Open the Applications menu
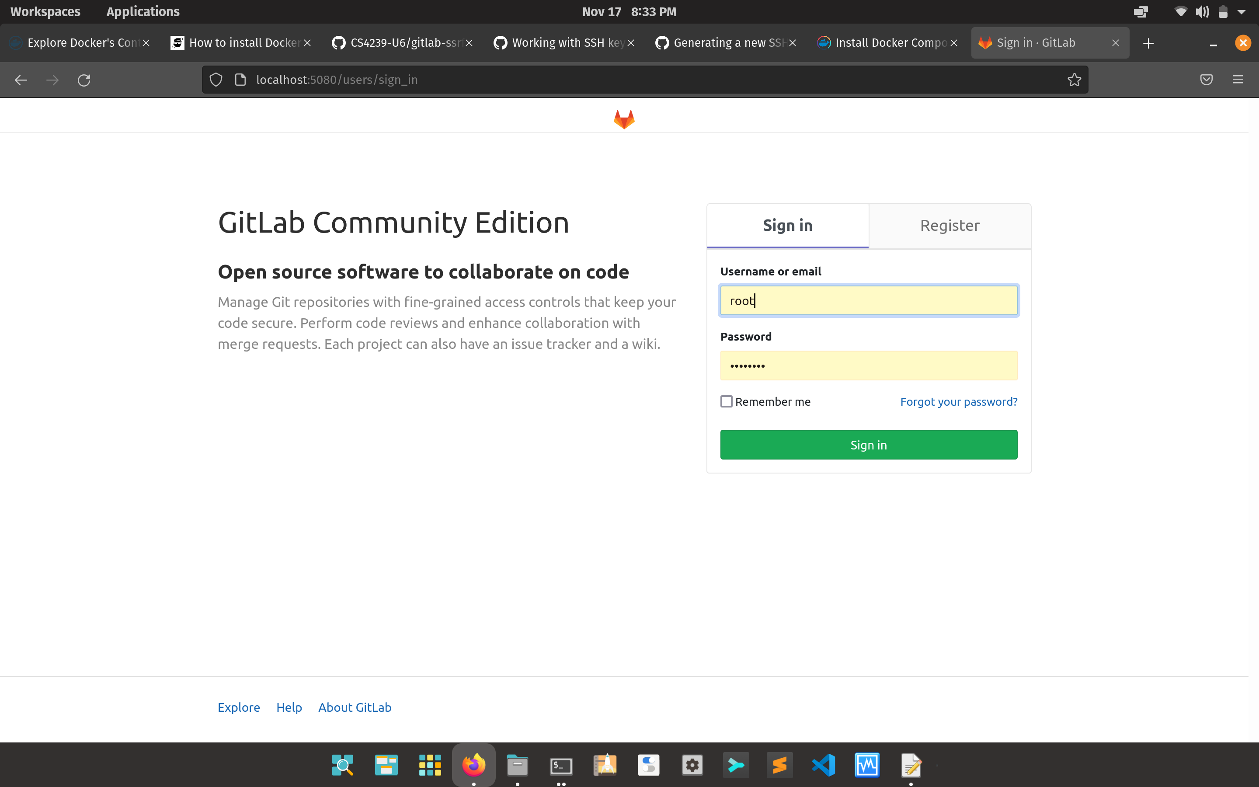The height and width of the screenshot is (787, 1259). [143, 11]
